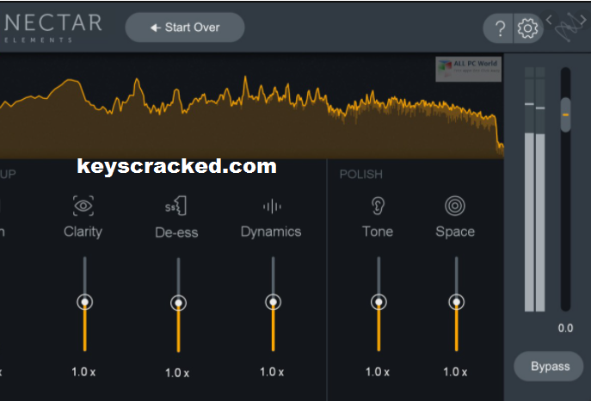Click the Nectar Elements logo
This screenshot has width=591, height=401.
[52, 28]
